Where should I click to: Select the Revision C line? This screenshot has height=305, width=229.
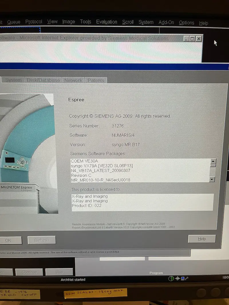pos(81,175)
